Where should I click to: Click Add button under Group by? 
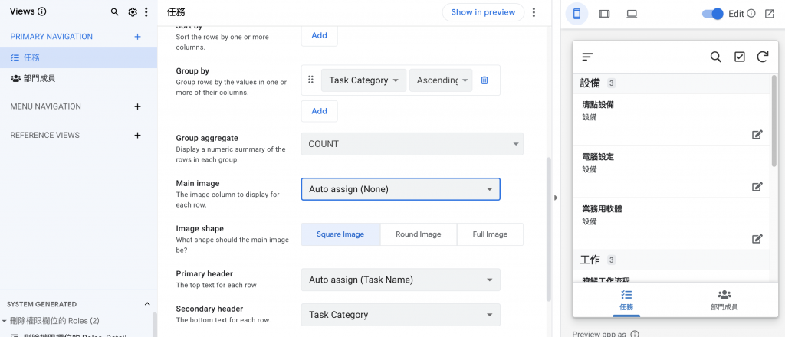[x=319, y=111]
